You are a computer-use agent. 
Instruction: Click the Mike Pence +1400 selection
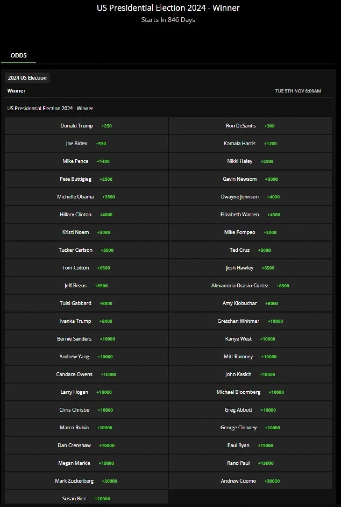[x=86, y=161]
